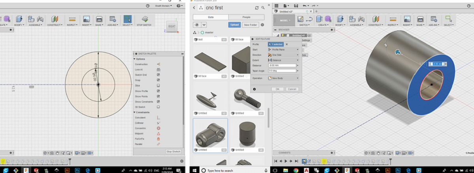Collapse the Constraints section in Sketch Palette
Screen dimensions: 474x173
[x=134, y=112]
